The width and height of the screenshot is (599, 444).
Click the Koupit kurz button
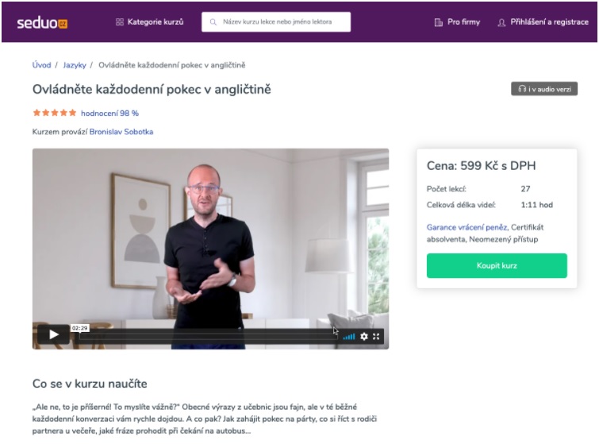click(497, 265)
